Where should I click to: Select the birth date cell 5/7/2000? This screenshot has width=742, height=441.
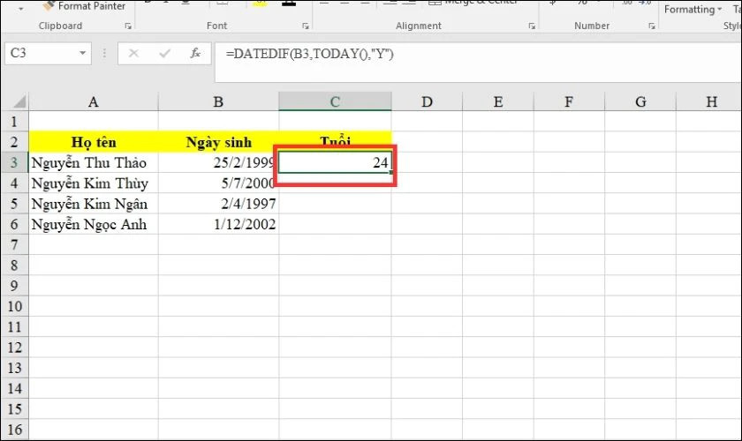[x=218, y=183]
